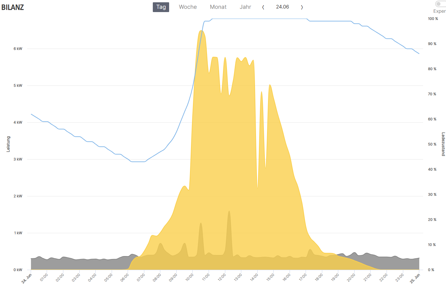Open the Monat view
The height and width of the screenshot is (289, 446).
[218, 7]
